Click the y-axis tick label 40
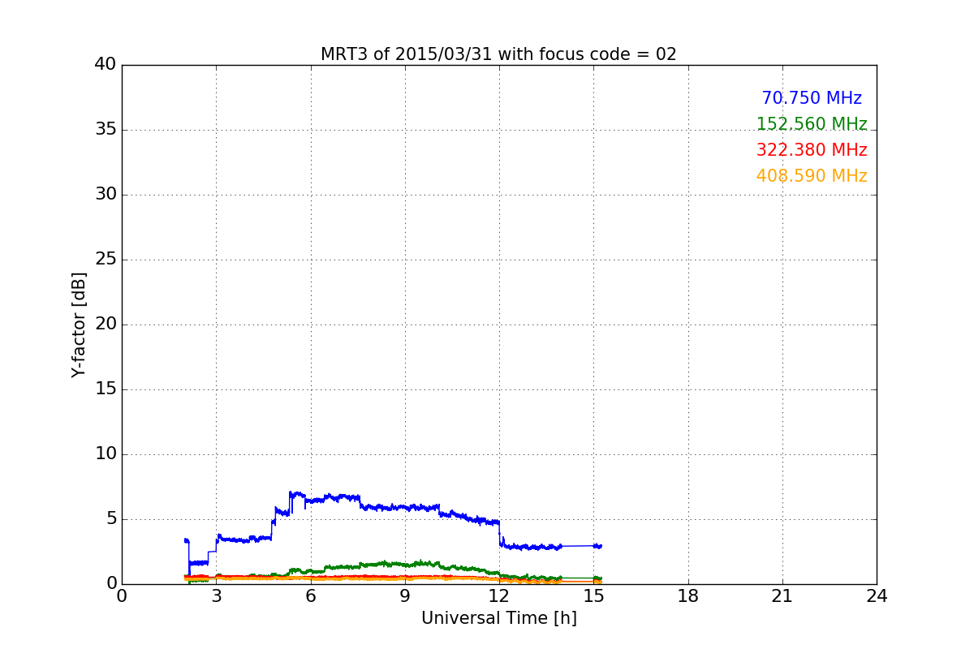The width and height of the screenshot is (974, 649). click(x=106, y=65)
